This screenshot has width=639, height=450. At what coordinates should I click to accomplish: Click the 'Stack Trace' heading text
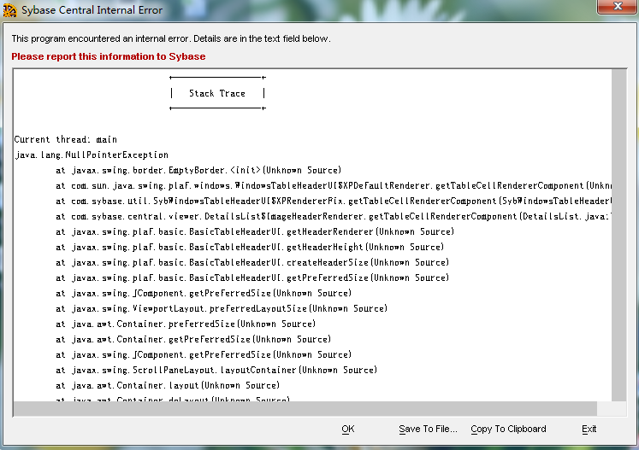(217, 94)
